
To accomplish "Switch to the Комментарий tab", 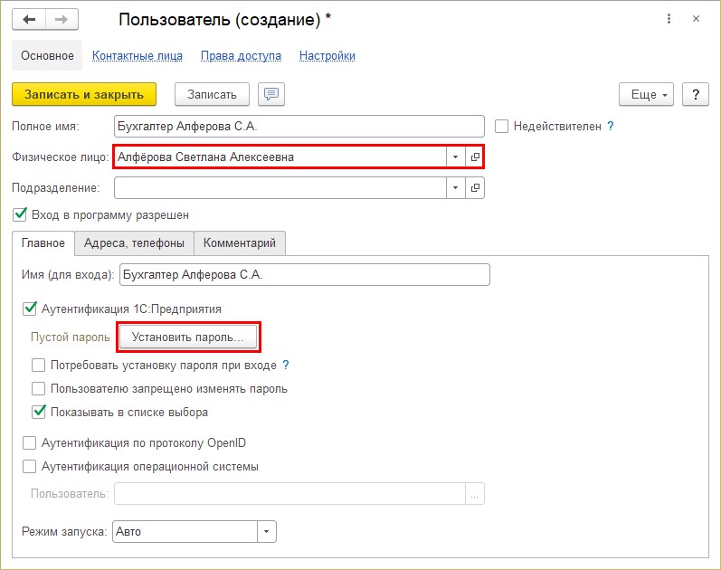I will click(x=240, y=242).
